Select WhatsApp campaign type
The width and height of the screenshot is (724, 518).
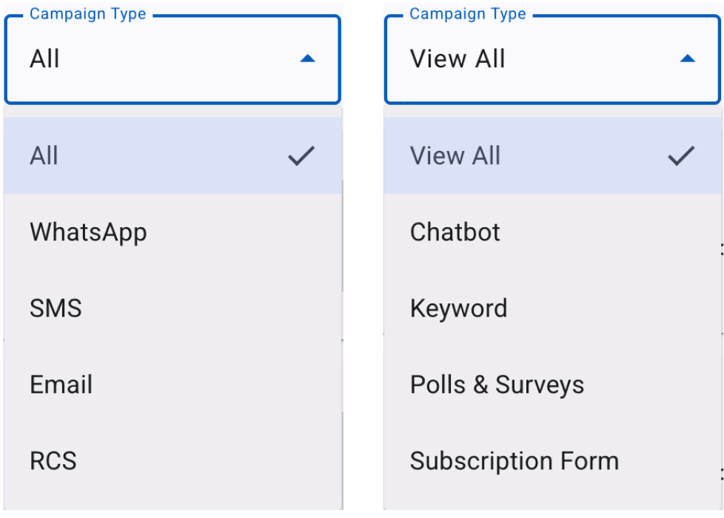point(172,232)
